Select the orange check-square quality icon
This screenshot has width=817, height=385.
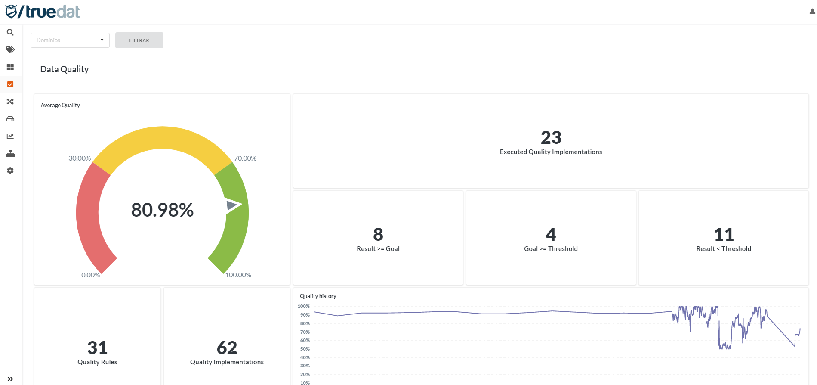[10, 84]
